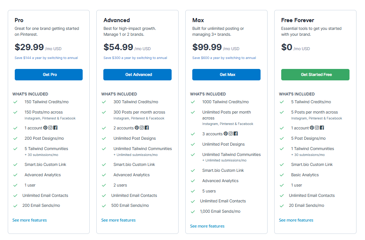Click the Instagram icon next to 1 account in Pro
The height and width of the screenshot is (240, 365).
(x=50, y=128)
